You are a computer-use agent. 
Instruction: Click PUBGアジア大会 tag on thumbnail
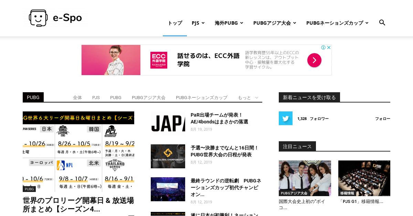(294, 193)
